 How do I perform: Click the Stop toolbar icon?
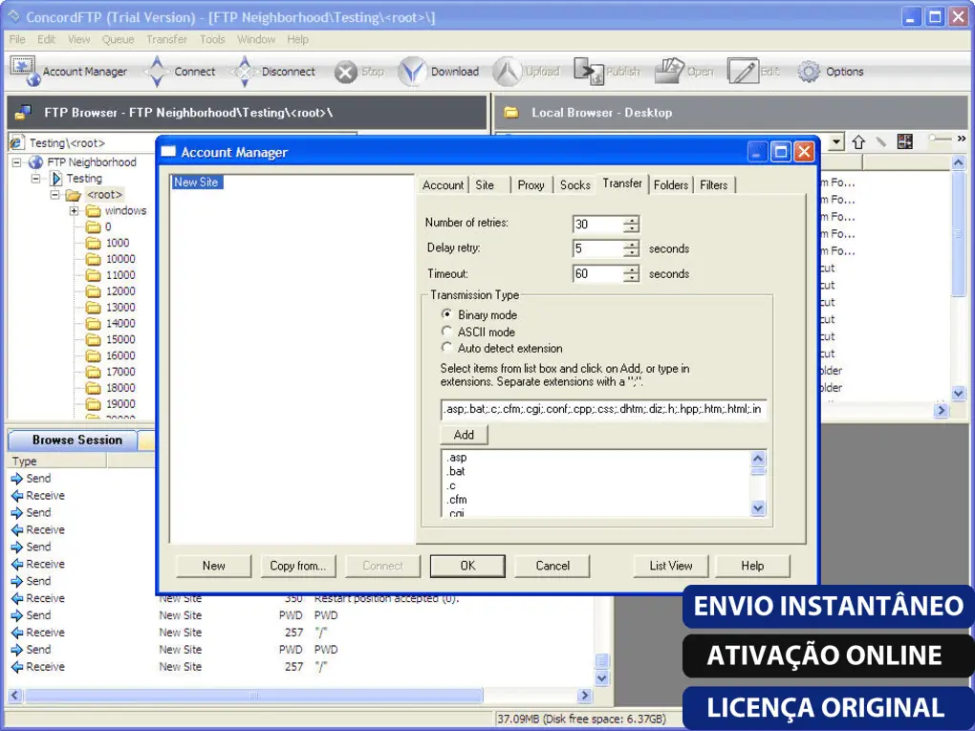346,72
